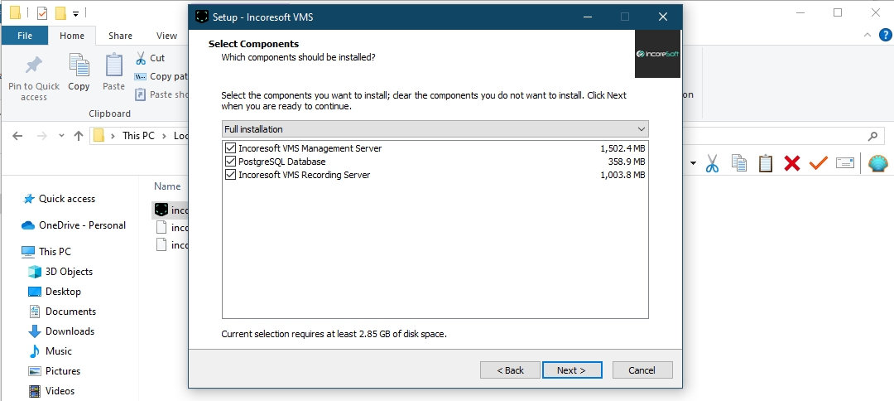Click the folder icon in the address bar

pyautogui.click(x=99, y=136)
